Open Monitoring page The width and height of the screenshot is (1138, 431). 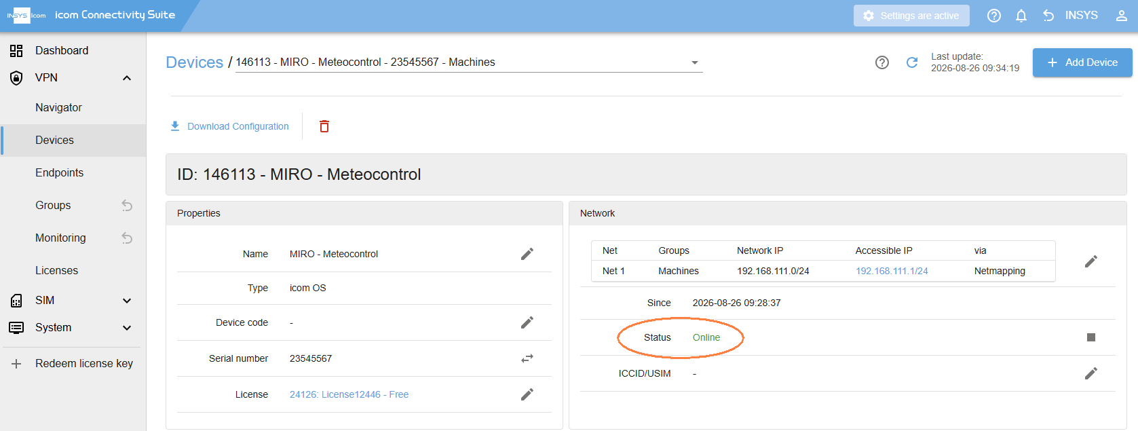(60, 238)
